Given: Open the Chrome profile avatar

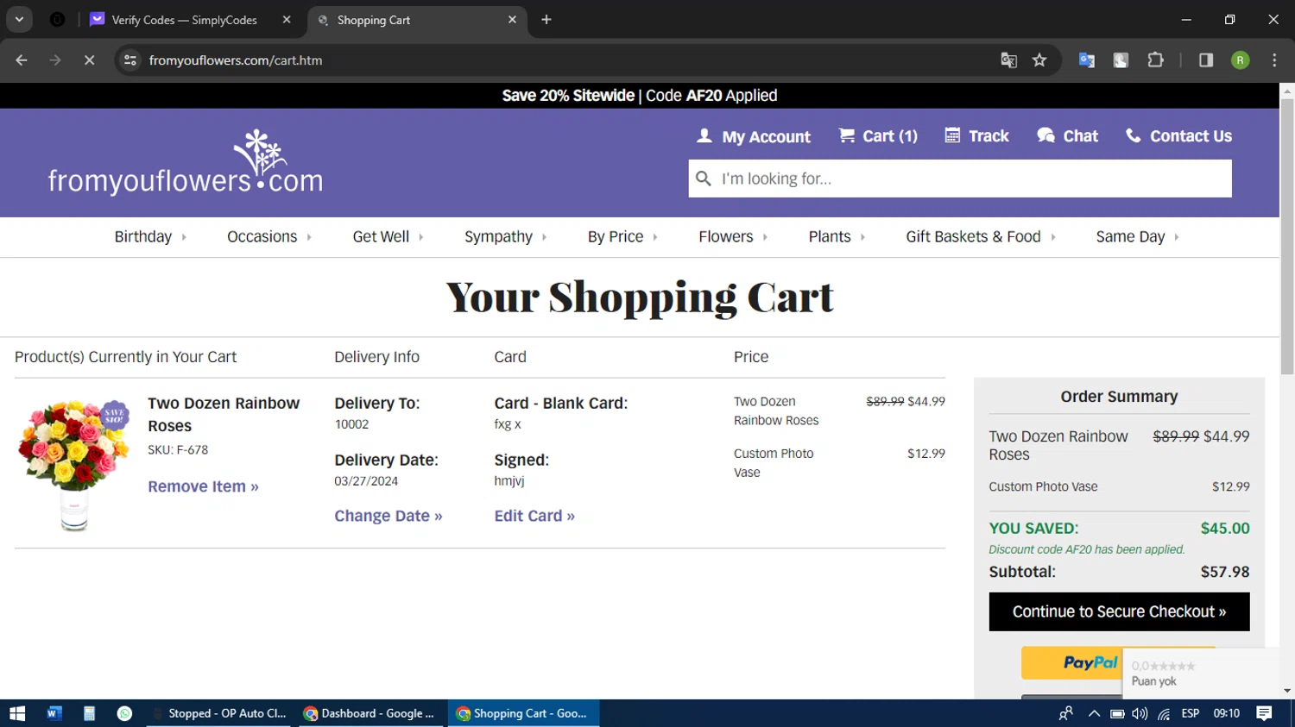Looking at the screenshot, I should (x=1240, y=60).
